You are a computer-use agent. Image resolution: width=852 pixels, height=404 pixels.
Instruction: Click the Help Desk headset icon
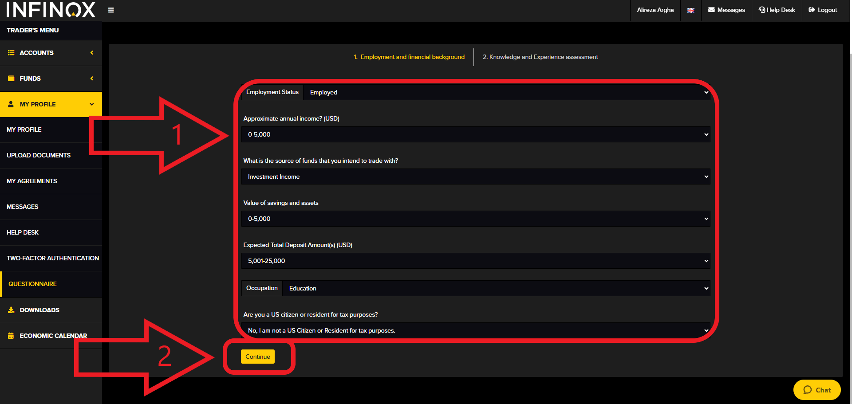pos(762,10)
